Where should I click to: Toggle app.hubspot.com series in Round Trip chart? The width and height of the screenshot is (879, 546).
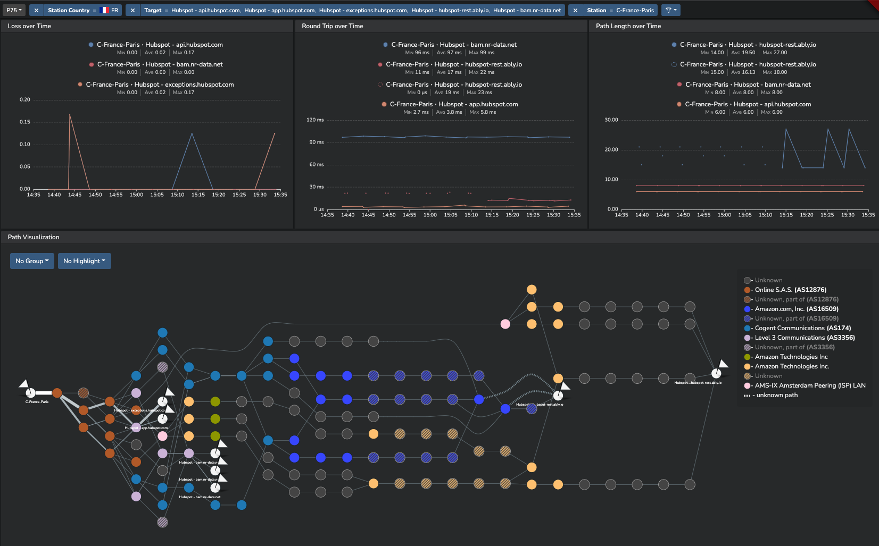pos(450,104)
